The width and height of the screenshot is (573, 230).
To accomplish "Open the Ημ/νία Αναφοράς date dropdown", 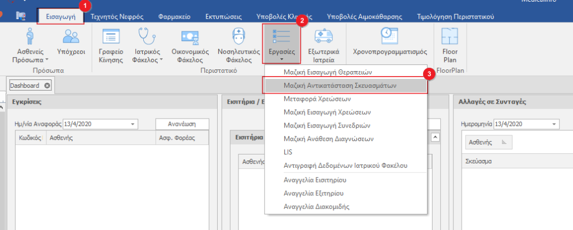I will (x=133, y=124).
